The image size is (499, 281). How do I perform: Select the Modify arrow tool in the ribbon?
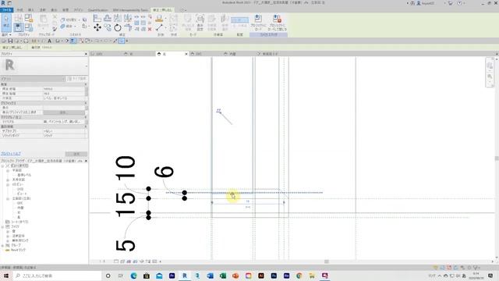point(6,23)
